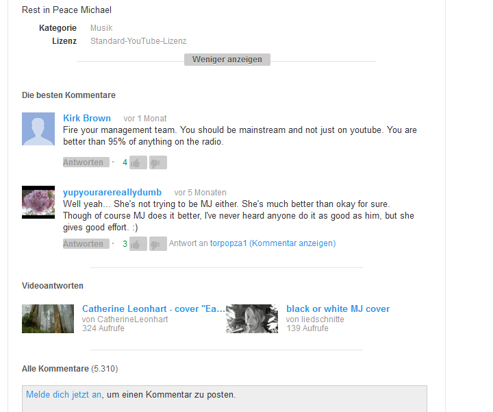This screenshot has height=412, width=493.
Task: Dislike Kirk Brown's comment with thumbs down
Action: click(158, 162)
